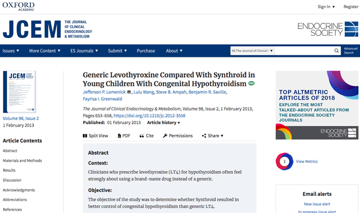360x213 pixels.
Task: Click the journal issue cover thumbnail
Action: point(19,92)
